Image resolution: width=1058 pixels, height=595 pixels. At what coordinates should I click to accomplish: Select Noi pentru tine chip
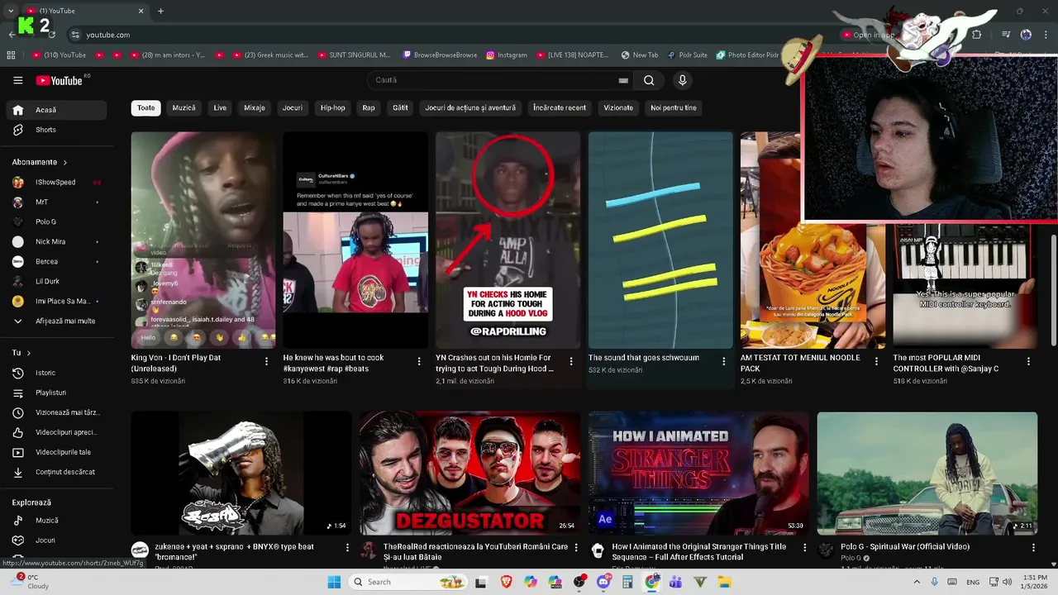674,107
